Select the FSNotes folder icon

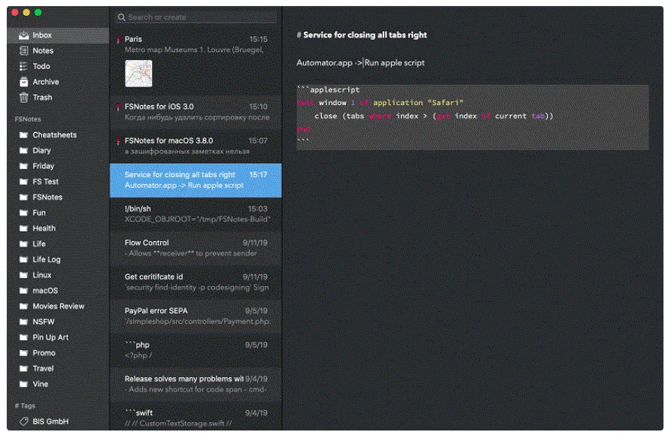(x=23, y=198)
